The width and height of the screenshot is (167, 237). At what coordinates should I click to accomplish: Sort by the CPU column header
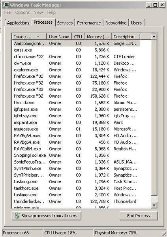tap(78, 37)
